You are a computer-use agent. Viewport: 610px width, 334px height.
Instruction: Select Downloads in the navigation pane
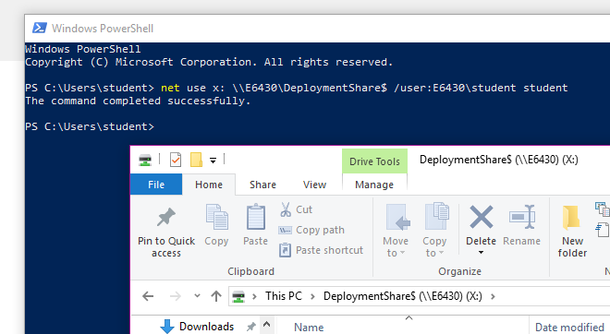(206, 327)
